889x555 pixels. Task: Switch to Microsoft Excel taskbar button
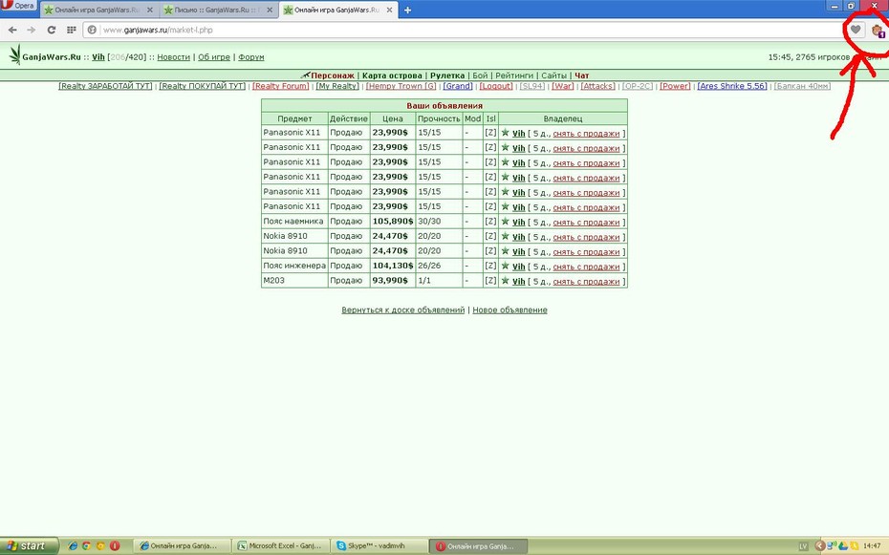(x=281, y=546)
